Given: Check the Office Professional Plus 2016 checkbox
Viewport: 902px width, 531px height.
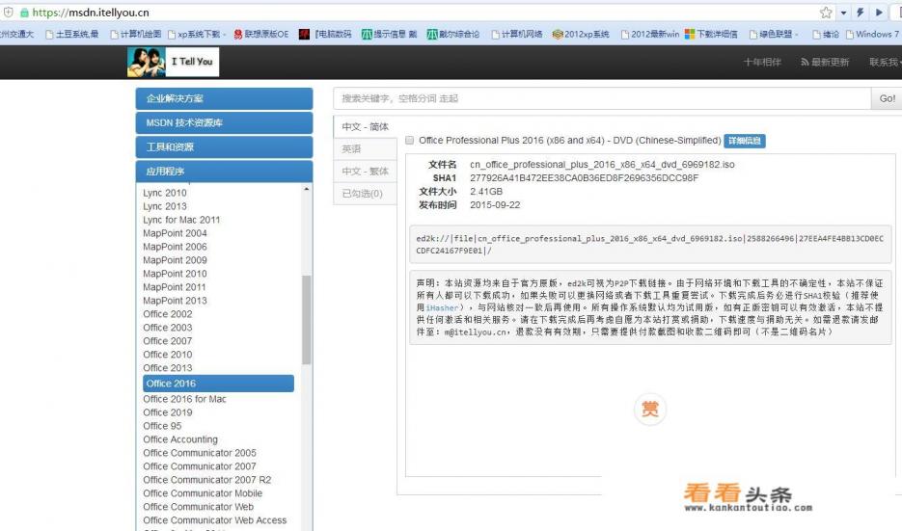Looking at the screenshot, I should [410, 141].
